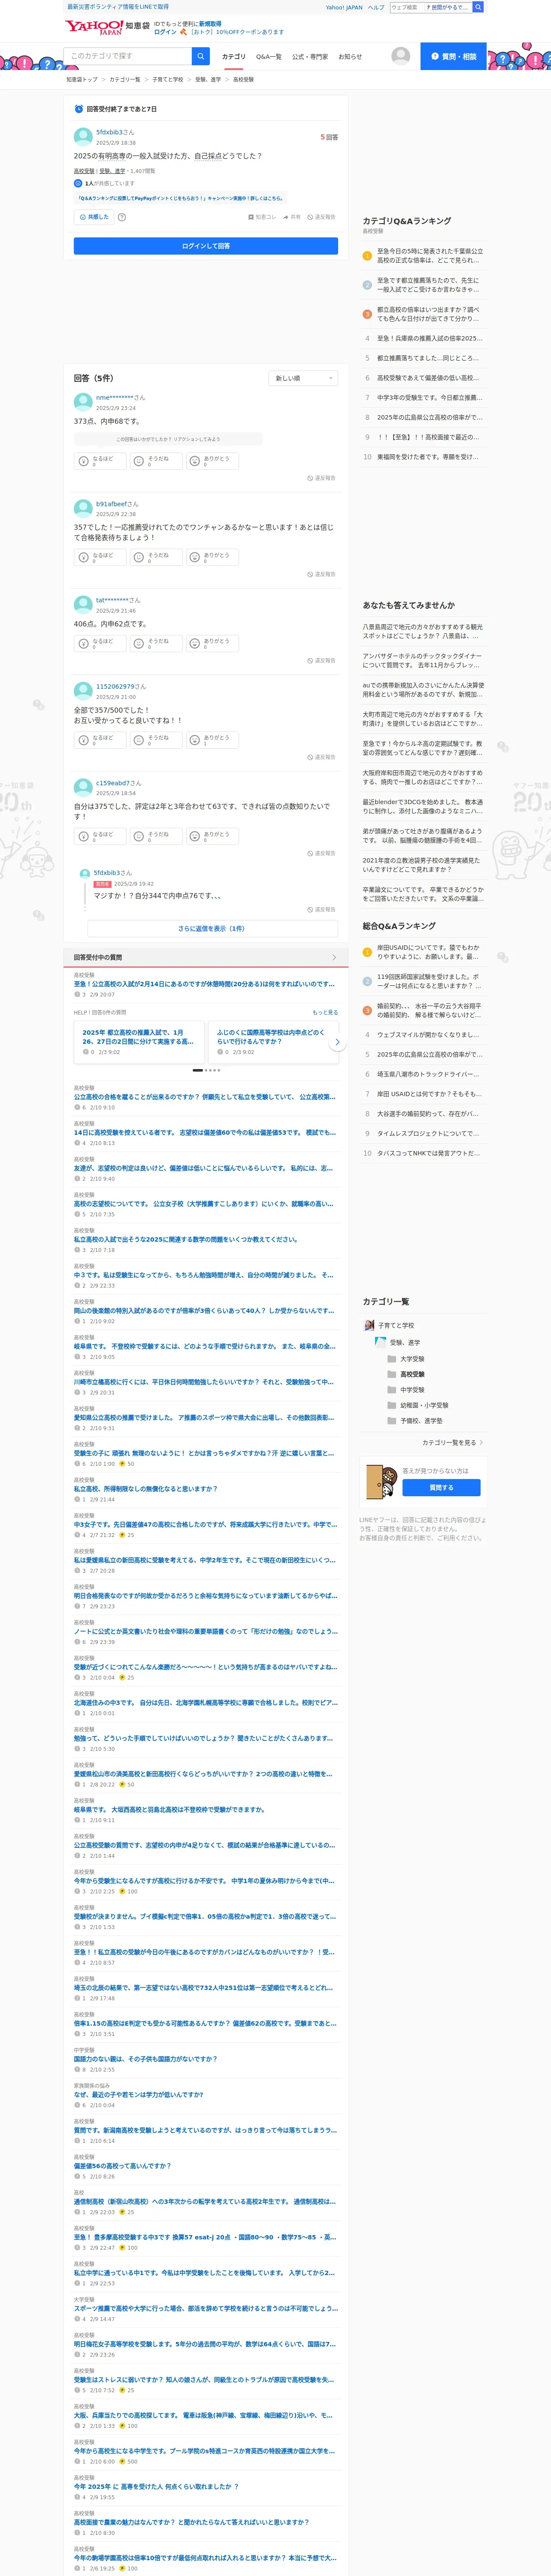Viewport: 551px width, 2576px height.
Task: Click the 共有 share icon on the question
Action: 291,217
